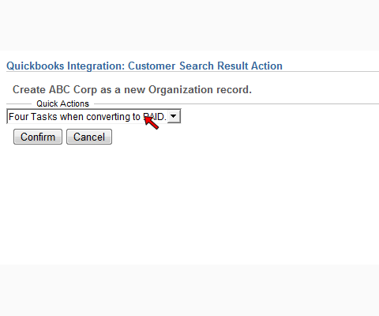Screen dimensions: 379x316
Task: Click the word 'Organization' in the message
Action: 181,90
